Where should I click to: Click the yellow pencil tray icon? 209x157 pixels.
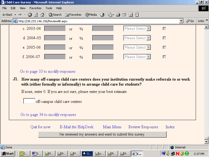[182, 154]
